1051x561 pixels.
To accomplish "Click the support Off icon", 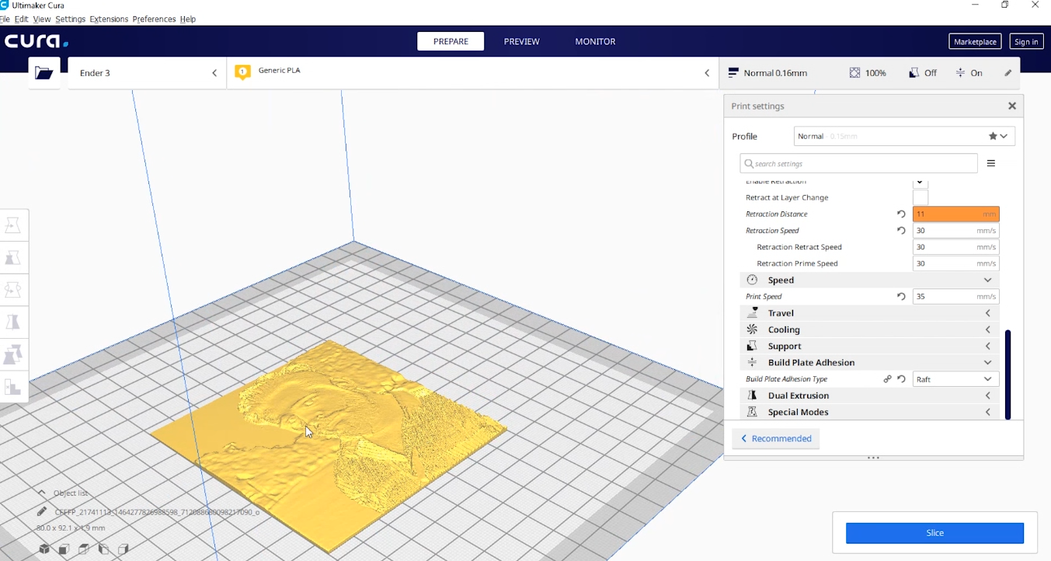I will coord(914,73).
